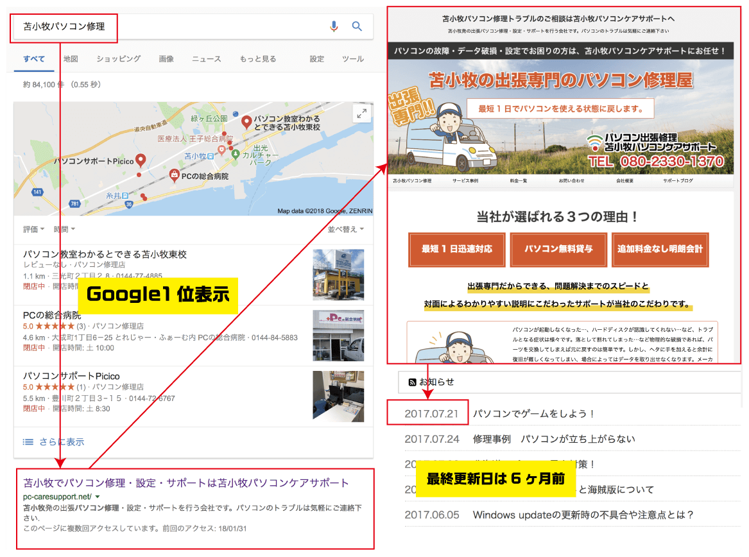
Task: Switch to the 地図 tab
Action: click(71, 59)
